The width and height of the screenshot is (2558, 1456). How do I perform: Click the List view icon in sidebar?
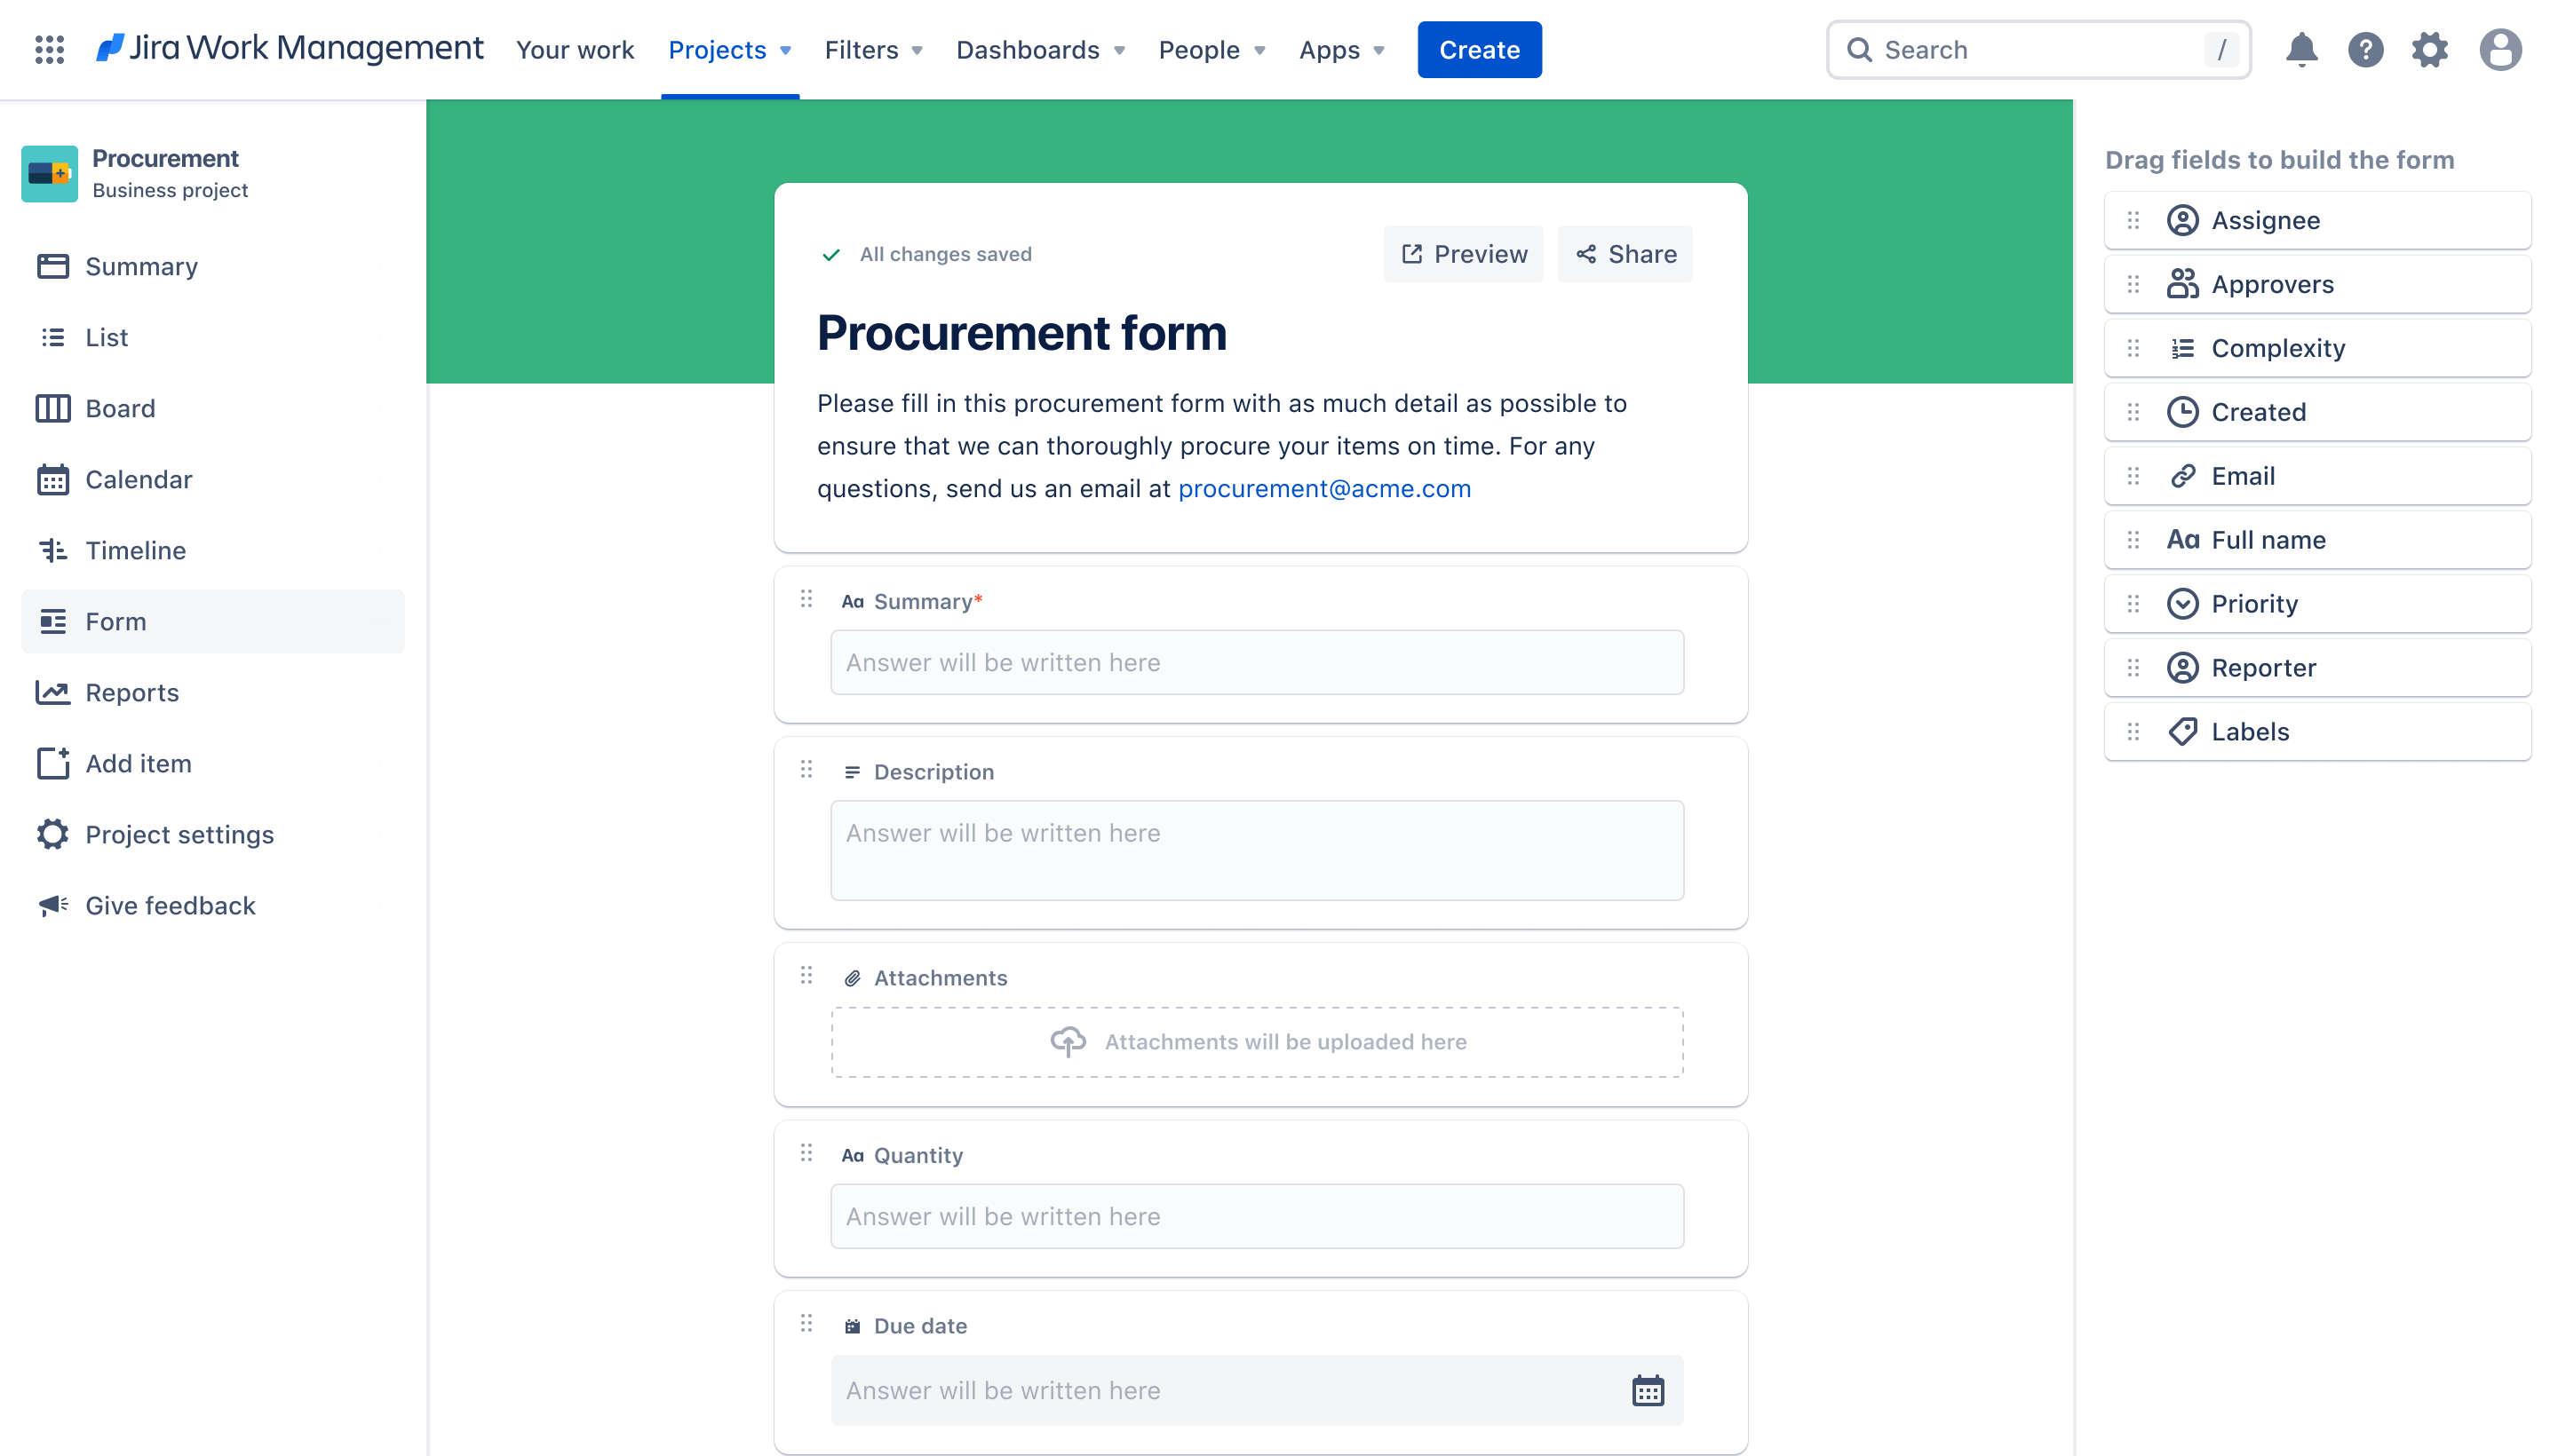click(52, 336)
